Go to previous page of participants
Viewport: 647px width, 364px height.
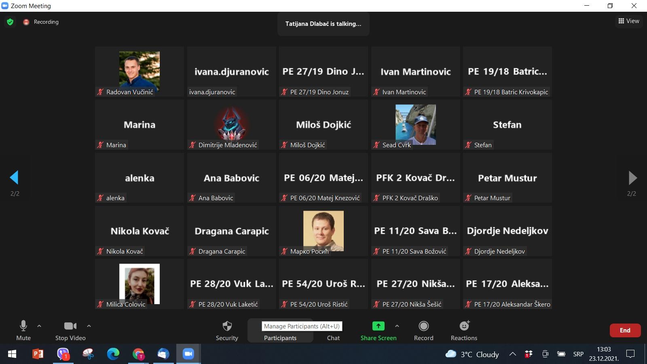[x=14, y=178]
